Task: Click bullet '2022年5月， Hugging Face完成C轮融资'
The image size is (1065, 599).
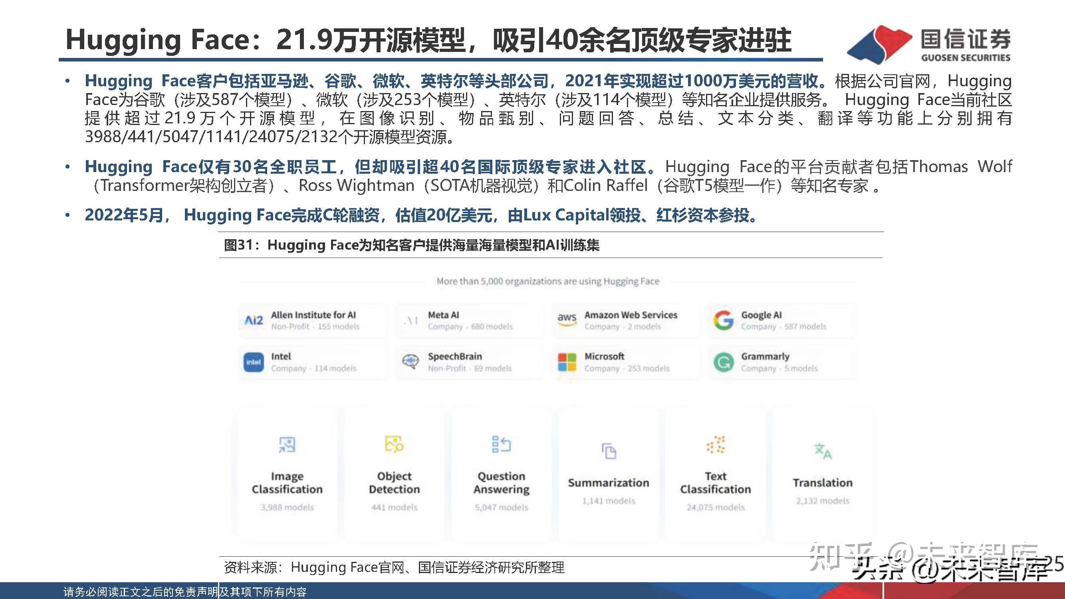Action: point(421,215)
